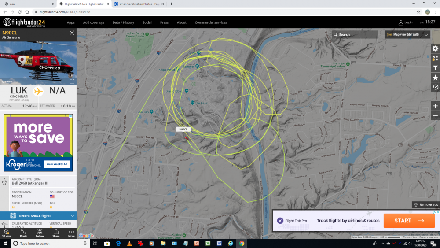Open the Map view (default) dropdown
This screenshot has height=248, width=440.
[x=407, y=34]
